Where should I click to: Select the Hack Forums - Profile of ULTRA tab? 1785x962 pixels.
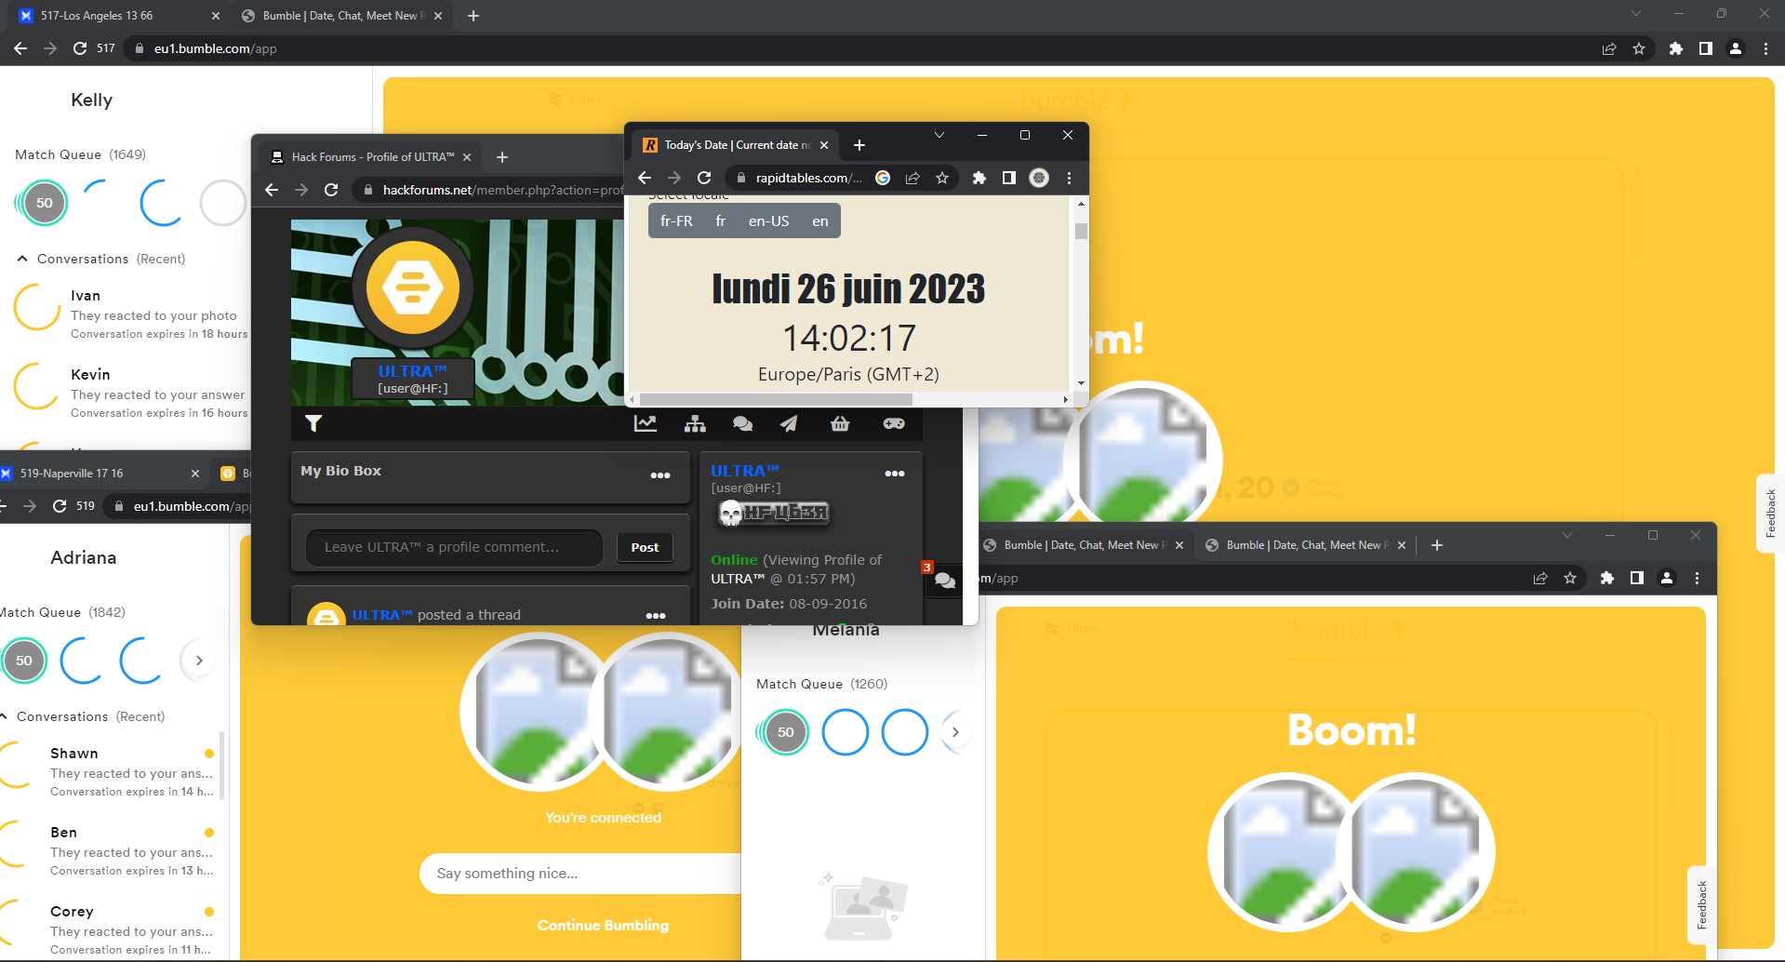pos(372,157)
